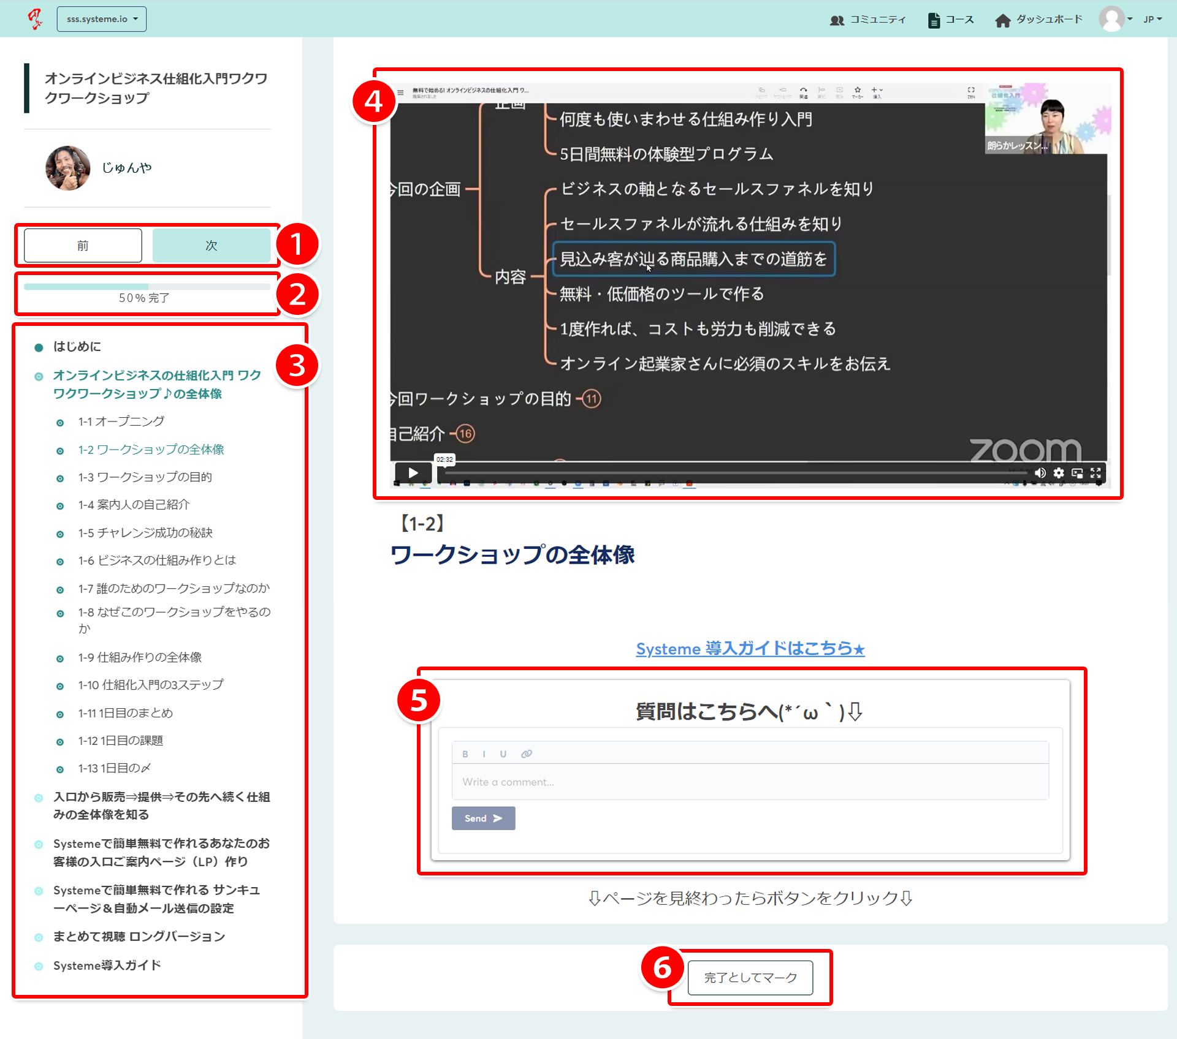The width and height of the screenshot is (1177, 1039).
Task: Insert link via chain icon
Action: pos(526,754)
